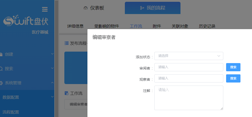
Task: Click 搜索 button next to 观察者
Action: point(233,78)
